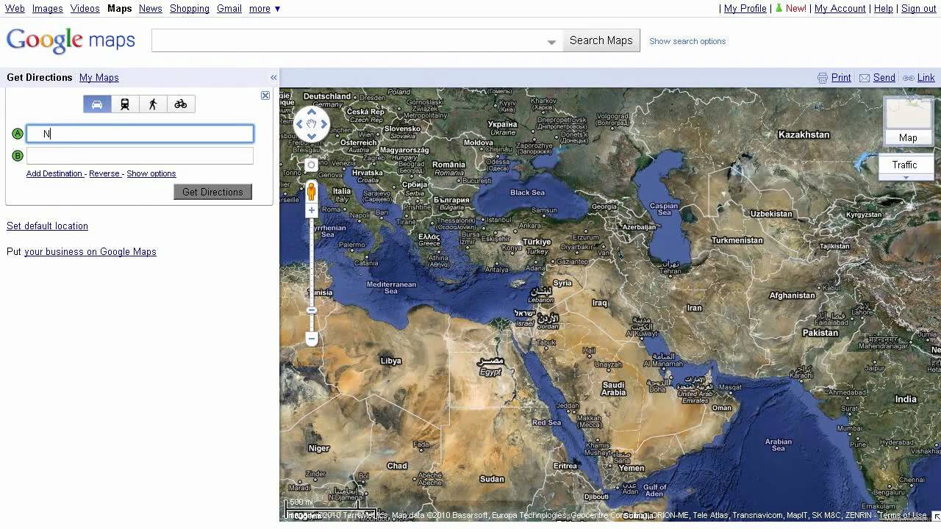
Task: Open Images in the top navigation
Action: pyautogui.click(x=48, y=9)
